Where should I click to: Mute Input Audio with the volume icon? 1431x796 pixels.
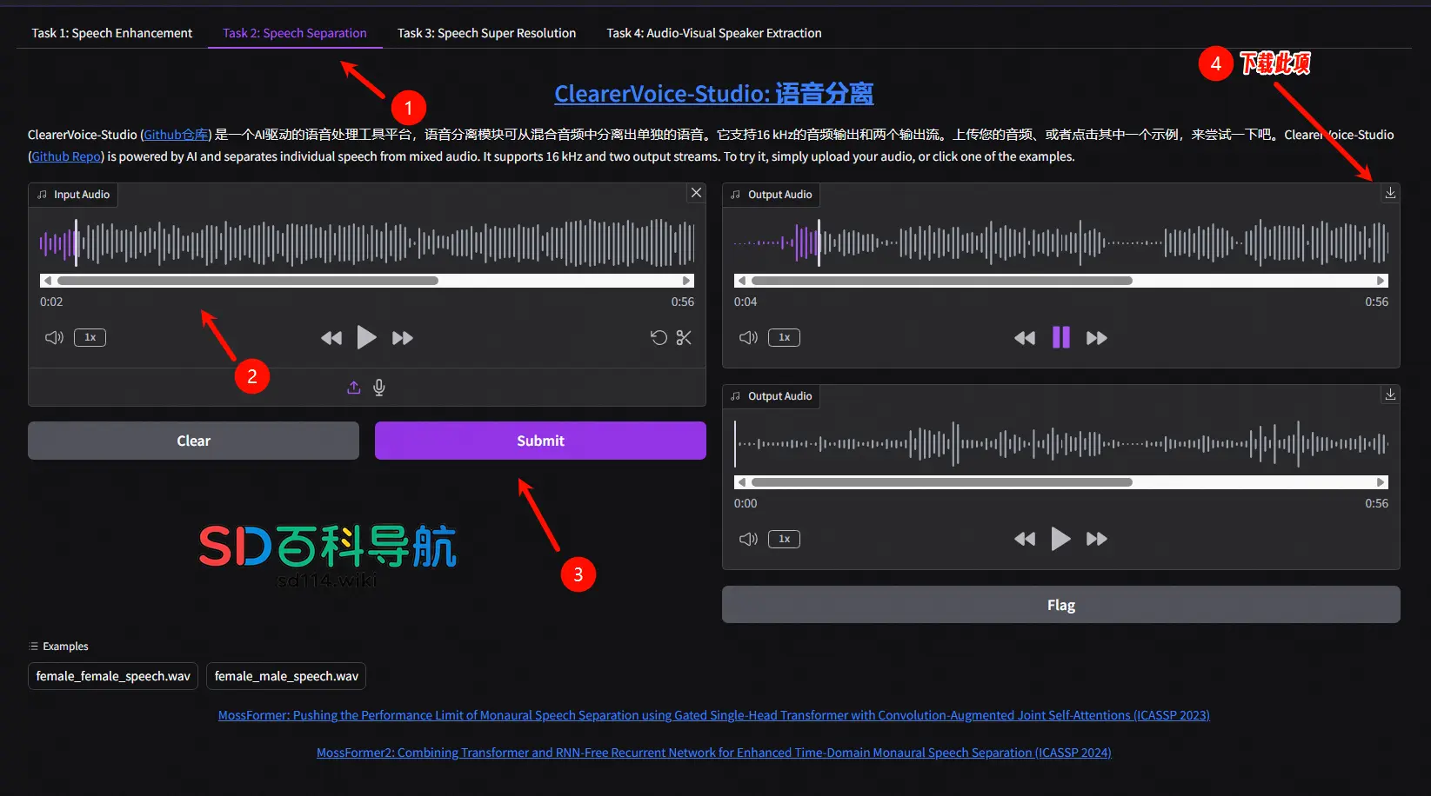[x=54, y=337]
